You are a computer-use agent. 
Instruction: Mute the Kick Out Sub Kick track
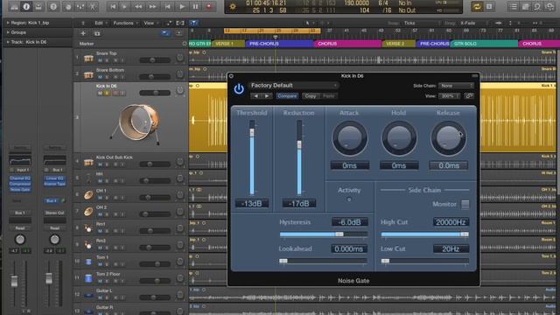coord(100,164)
